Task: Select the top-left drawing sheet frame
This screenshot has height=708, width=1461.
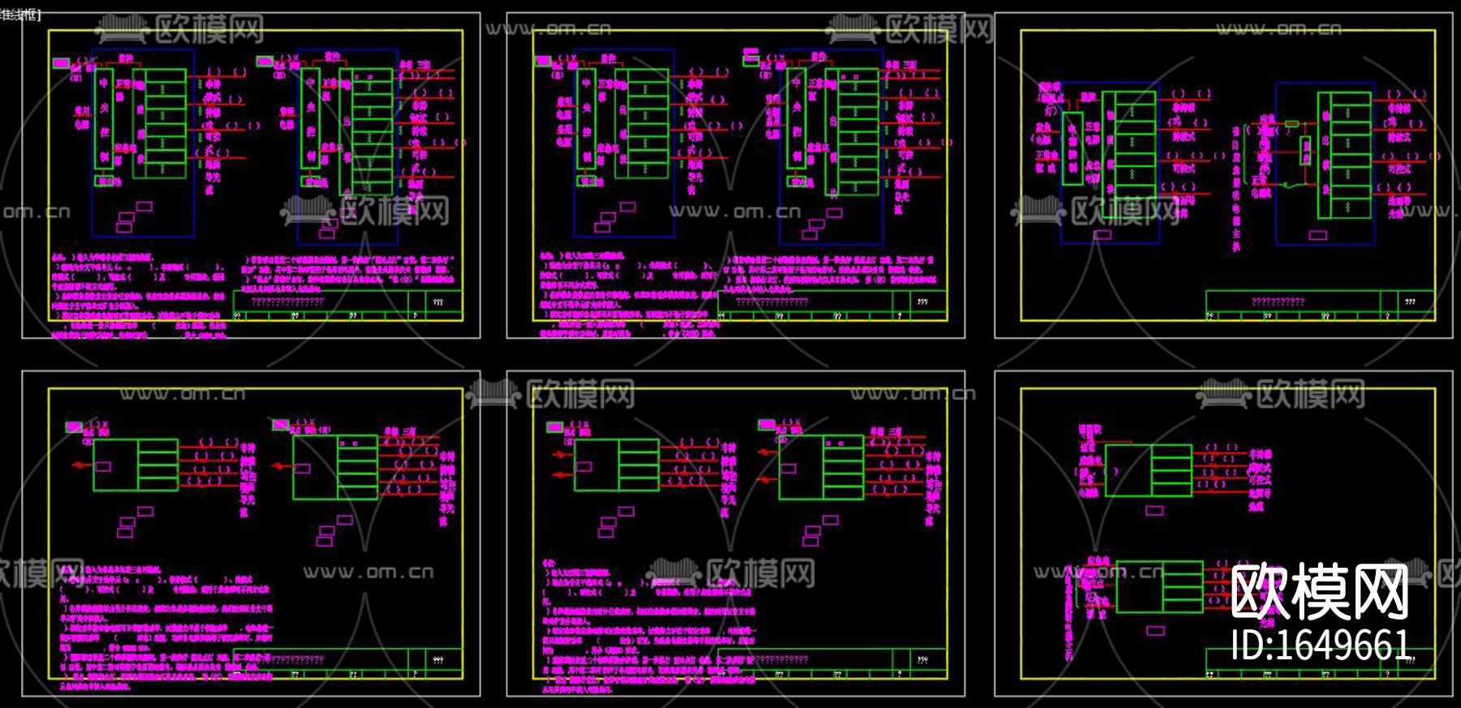Action: click(x=251, y=175)
